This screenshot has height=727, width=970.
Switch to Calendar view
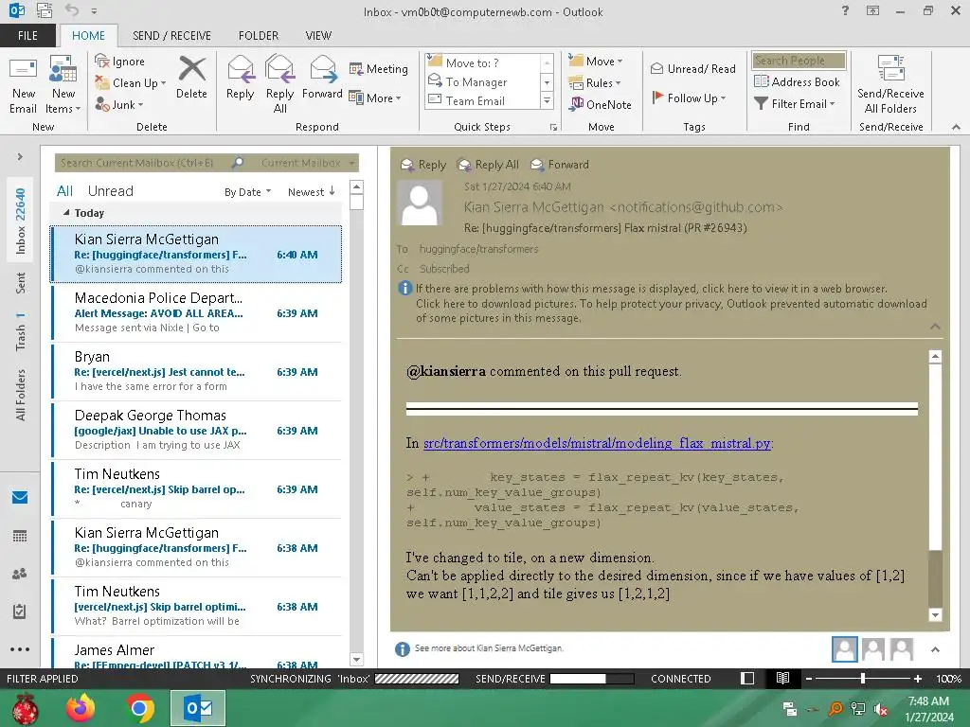(x=20, y=536)
